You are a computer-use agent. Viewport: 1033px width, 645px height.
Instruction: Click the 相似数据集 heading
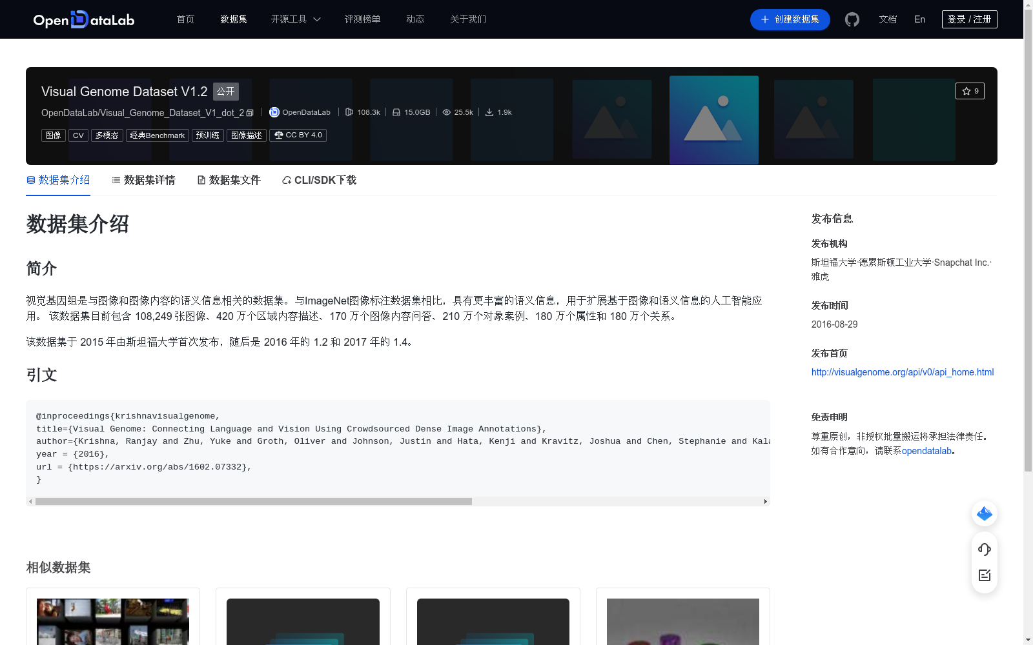pyautogui.click(x=58, y=568)
